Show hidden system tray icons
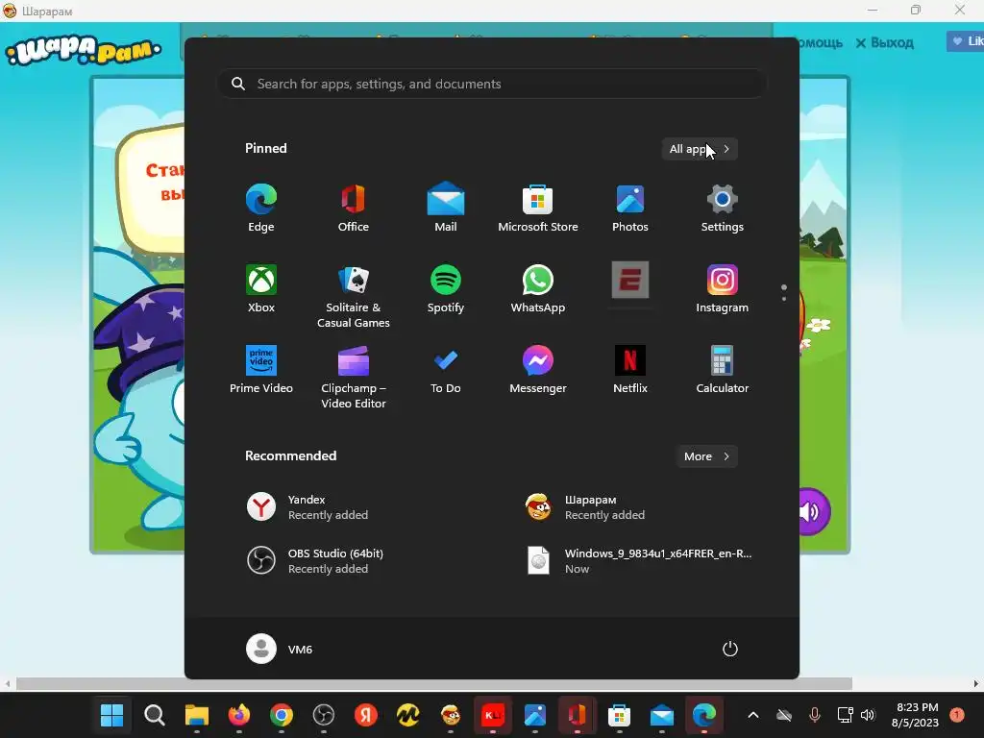The image size is (984, 738). pyautogui.click(x=753, y=715)
